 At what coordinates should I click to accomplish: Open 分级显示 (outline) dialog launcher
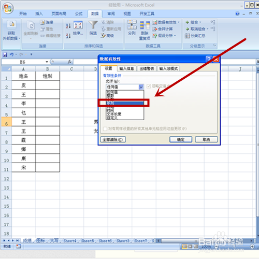[214, 46]
